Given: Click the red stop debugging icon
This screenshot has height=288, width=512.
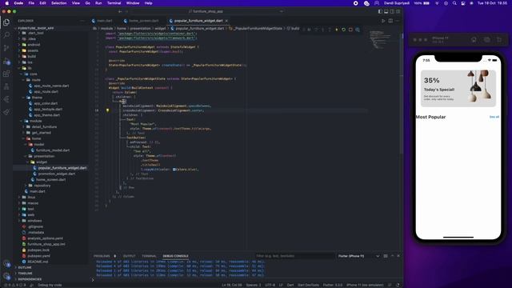Looking at the screenshot, I should (350, 30).
